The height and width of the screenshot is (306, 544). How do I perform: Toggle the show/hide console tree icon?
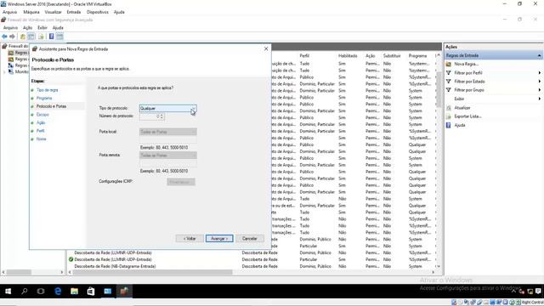tap(31, 37)
